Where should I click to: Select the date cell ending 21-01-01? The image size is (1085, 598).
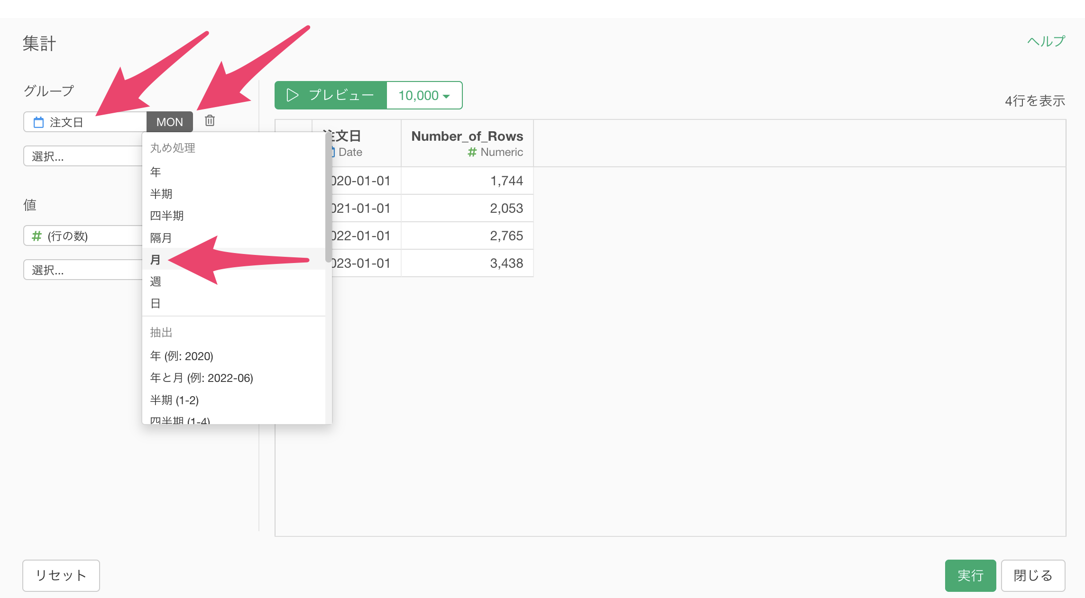[366, 208]
